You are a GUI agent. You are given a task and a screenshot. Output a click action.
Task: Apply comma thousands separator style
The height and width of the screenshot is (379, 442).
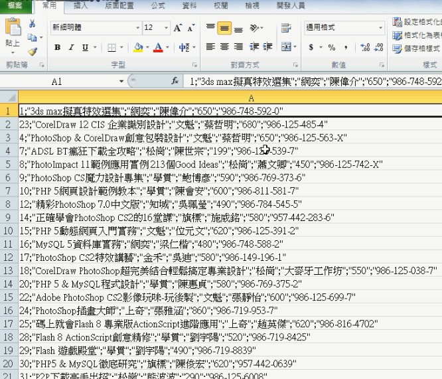346,47
